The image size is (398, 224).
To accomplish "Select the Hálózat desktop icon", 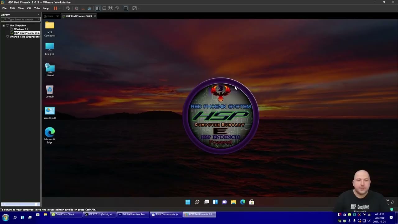I will coord(50,70).
